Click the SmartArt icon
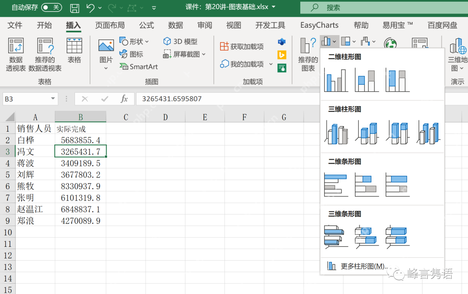Image resolution: width=468 pixels, height=294 pixels. pyautogui.click(x=139, y=67)
